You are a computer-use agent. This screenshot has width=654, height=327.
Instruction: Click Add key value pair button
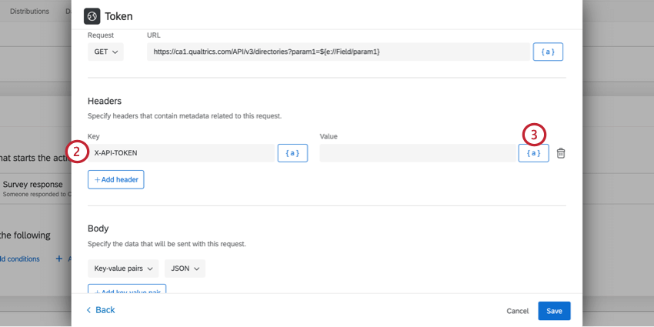coord(127,291)
